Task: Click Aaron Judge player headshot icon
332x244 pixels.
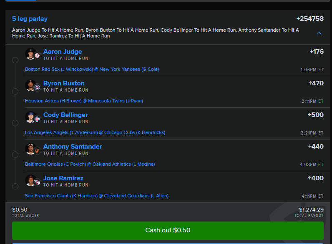Action: coord(30,54)
